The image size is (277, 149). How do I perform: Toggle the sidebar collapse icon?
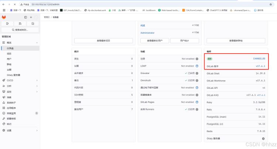coord(25,17)
